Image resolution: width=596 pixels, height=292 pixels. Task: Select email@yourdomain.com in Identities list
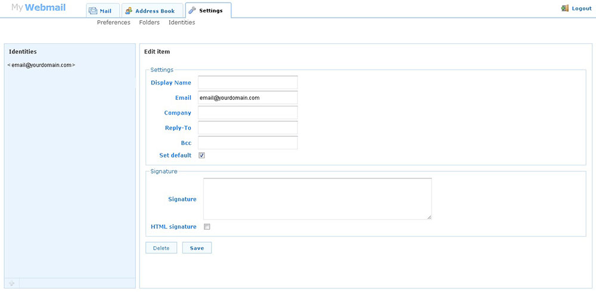pos(41,65)
